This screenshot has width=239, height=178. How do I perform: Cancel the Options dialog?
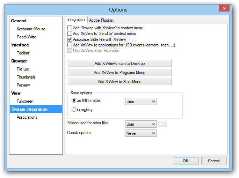tap(214, 161)
